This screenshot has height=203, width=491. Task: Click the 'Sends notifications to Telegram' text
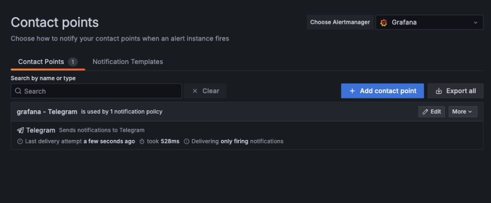pos(102,130)
